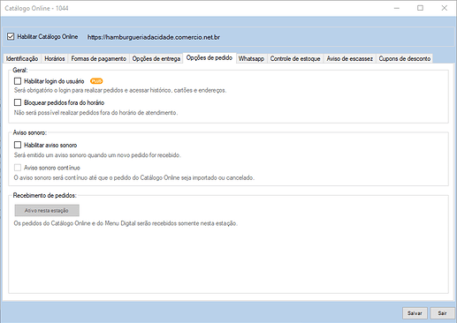Click the window title 'Catálogo Online - 1044'
This screenshot has height=323, width=457.
pos(36,8)
